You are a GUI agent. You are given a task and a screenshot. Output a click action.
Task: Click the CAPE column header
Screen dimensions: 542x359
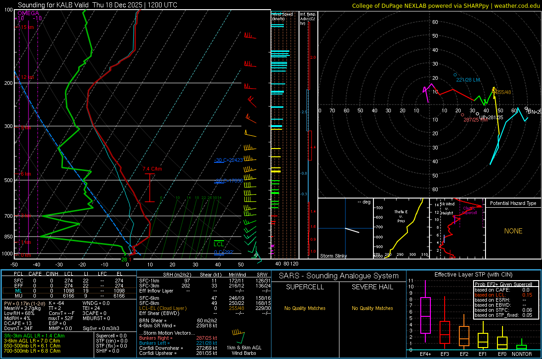pyautogui.click(x=35, y=274)
